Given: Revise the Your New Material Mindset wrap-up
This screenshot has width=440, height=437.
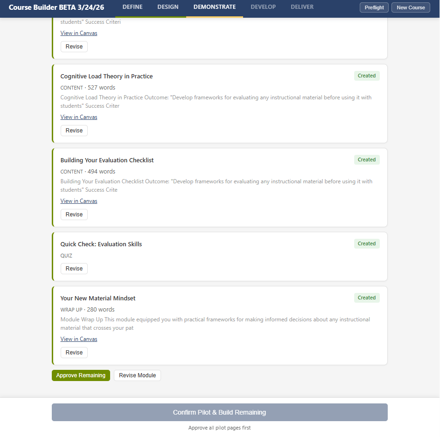Looking at the screenshot, I should click(74, 353).
